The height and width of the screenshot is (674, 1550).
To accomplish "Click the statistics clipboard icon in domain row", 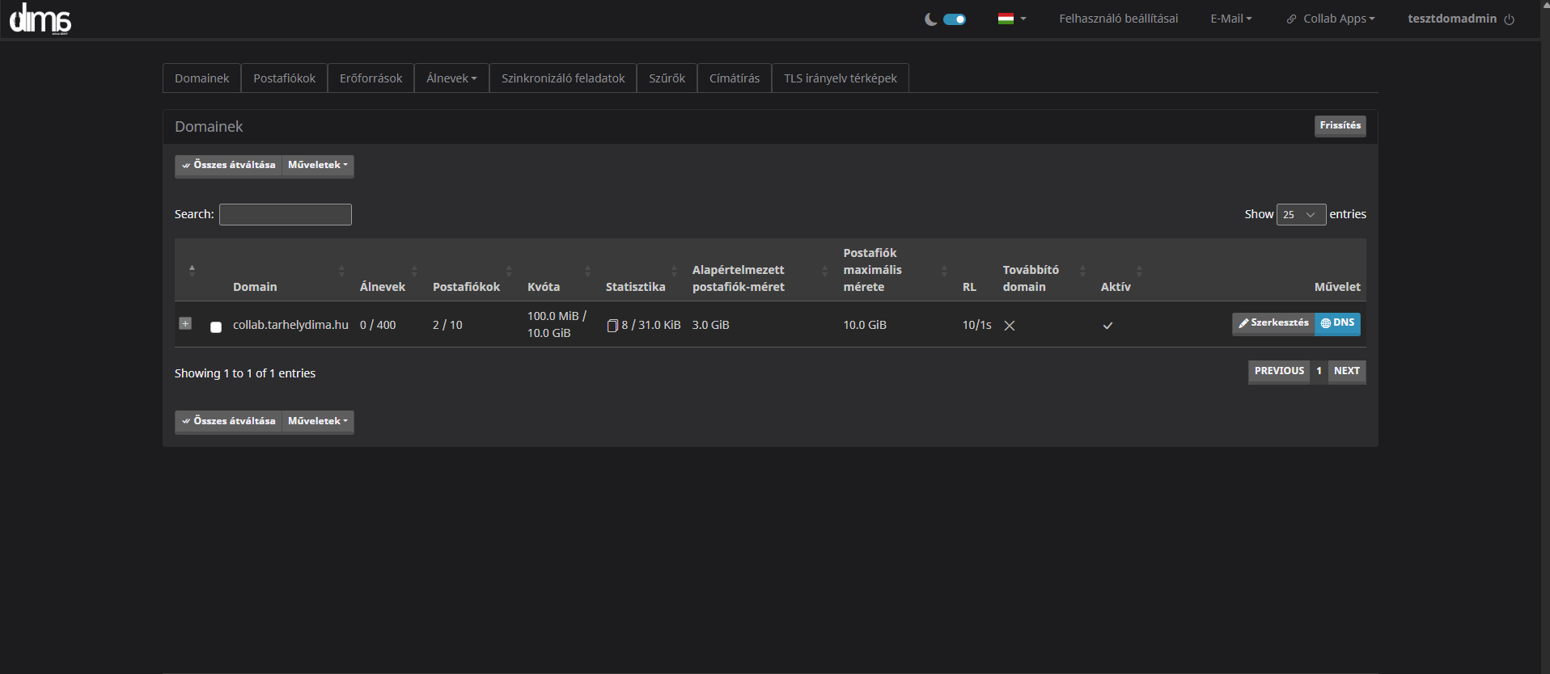I will coord(612,326).
